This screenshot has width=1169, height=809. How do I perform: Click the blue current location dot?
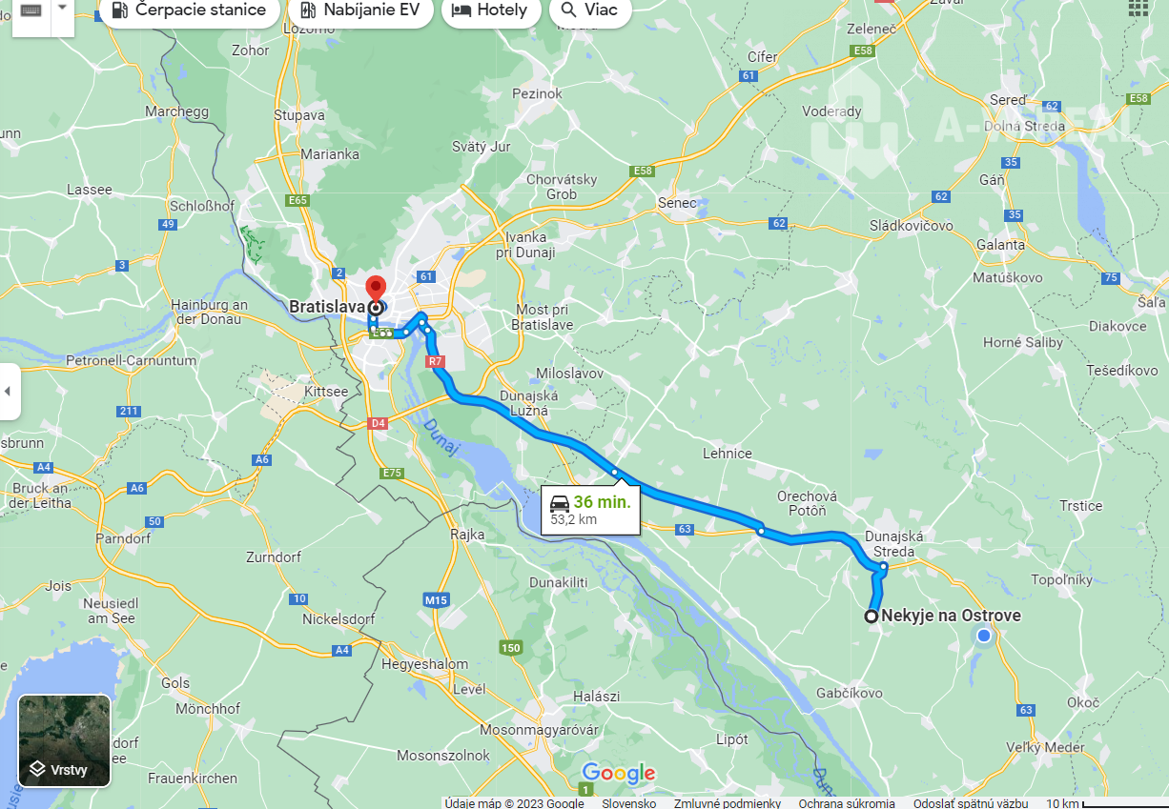pos(983,636)
